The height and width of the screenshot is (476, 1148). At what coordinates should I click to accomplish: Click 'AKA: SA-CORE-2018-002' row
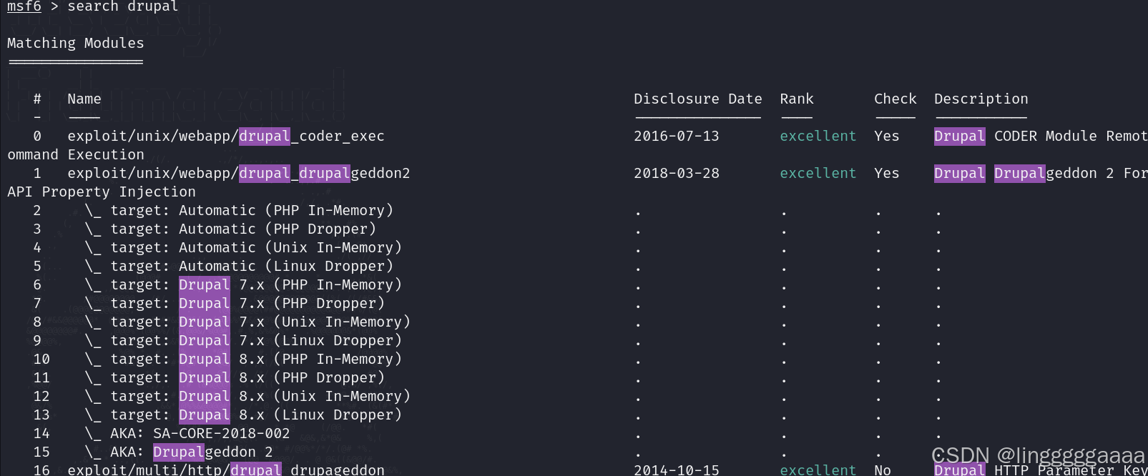(187, 434)
